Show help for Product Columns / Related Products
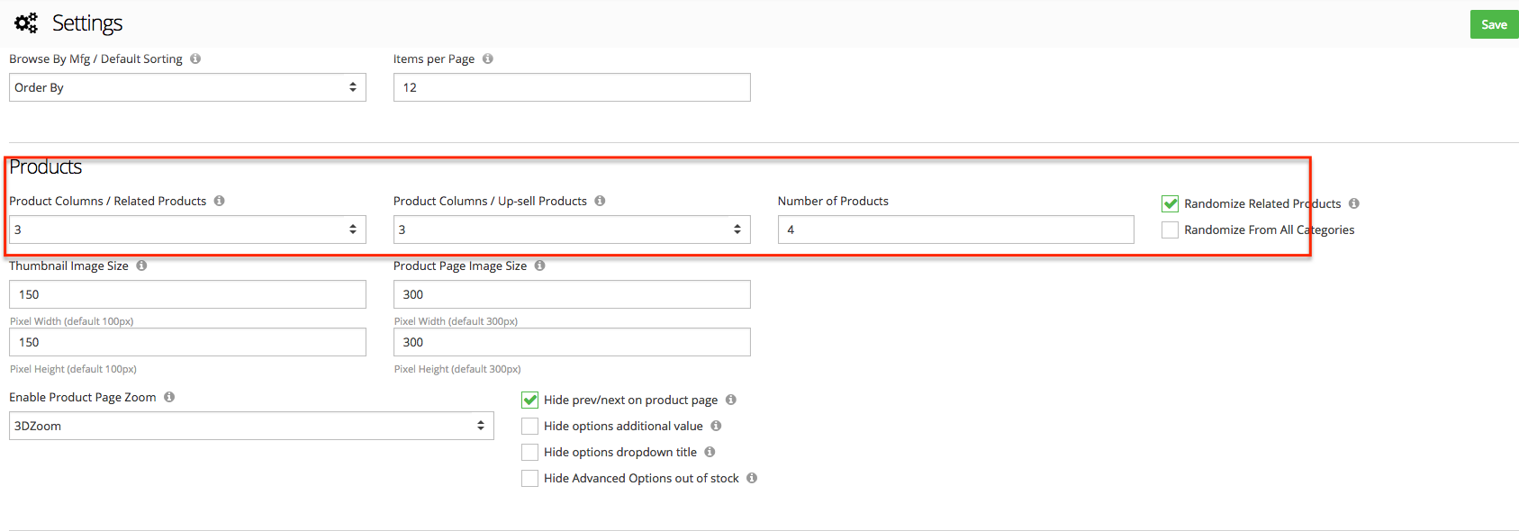The width and height of the screenshot is (1519, 531). click(220, 201)
